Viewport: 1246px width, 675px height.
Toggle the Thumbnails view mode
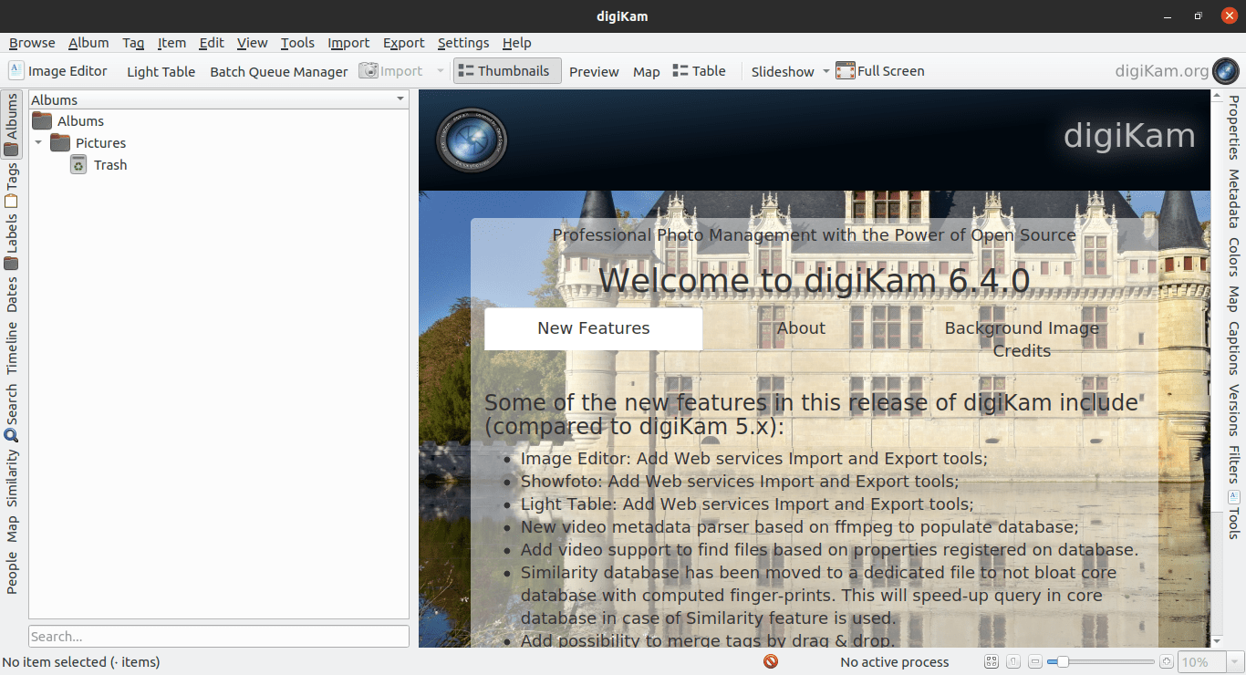point(507,71)
